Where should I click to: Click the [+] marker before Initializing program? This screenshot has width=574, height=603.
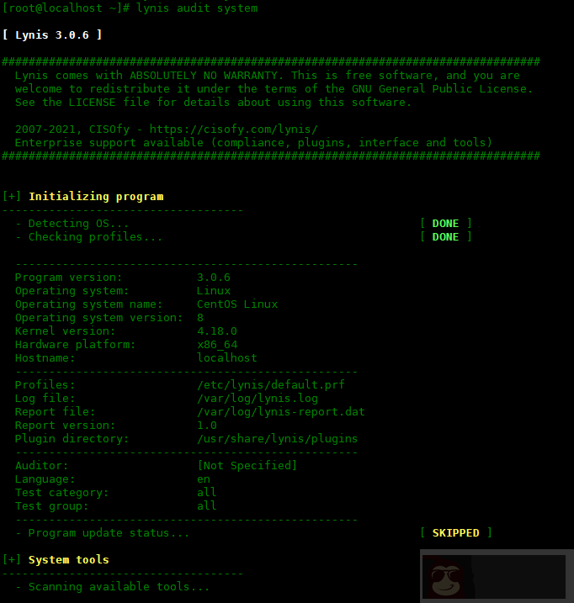[x=12, y=197]
